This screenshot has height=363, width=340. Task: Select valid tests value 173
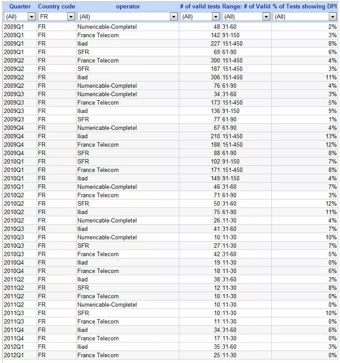pos(215,102)
